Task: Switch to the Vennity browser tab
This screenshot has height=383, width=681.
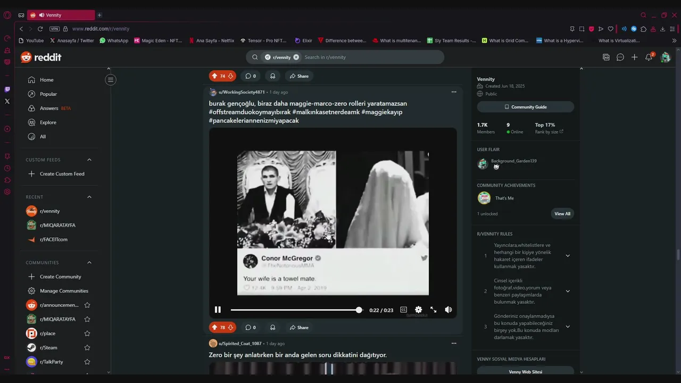Action: (61, 15)
